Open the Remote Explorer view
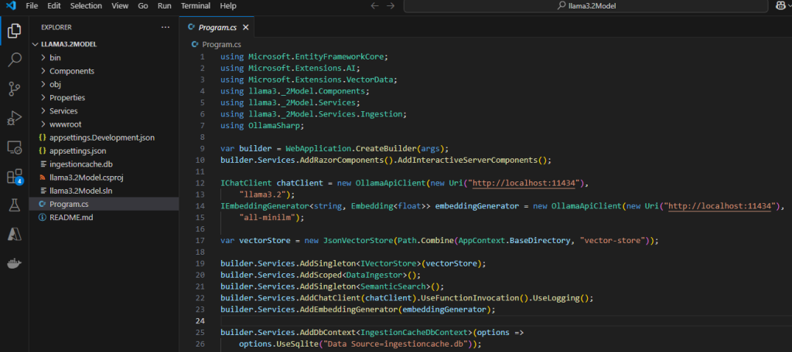The image size is (792, 352). (x=14, y=147)
